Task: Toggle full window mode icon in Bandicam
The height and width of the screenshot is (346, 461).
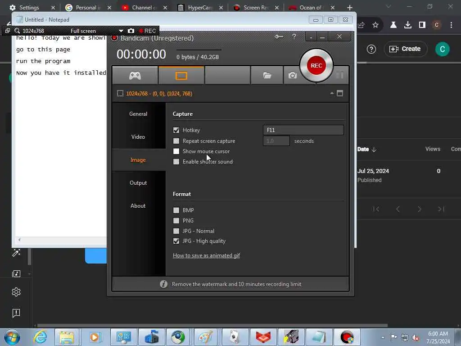Action: [x=340, y=94]
